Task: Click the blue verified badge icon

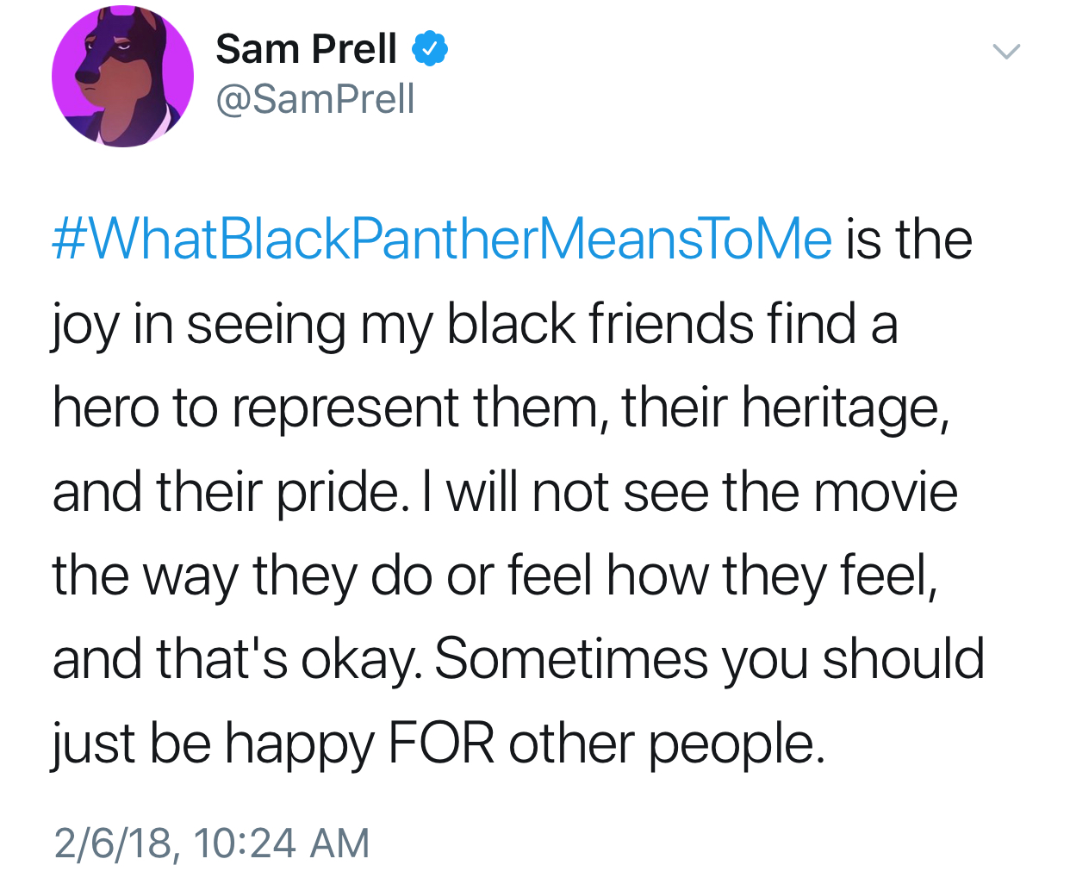Action: point(430,48)
